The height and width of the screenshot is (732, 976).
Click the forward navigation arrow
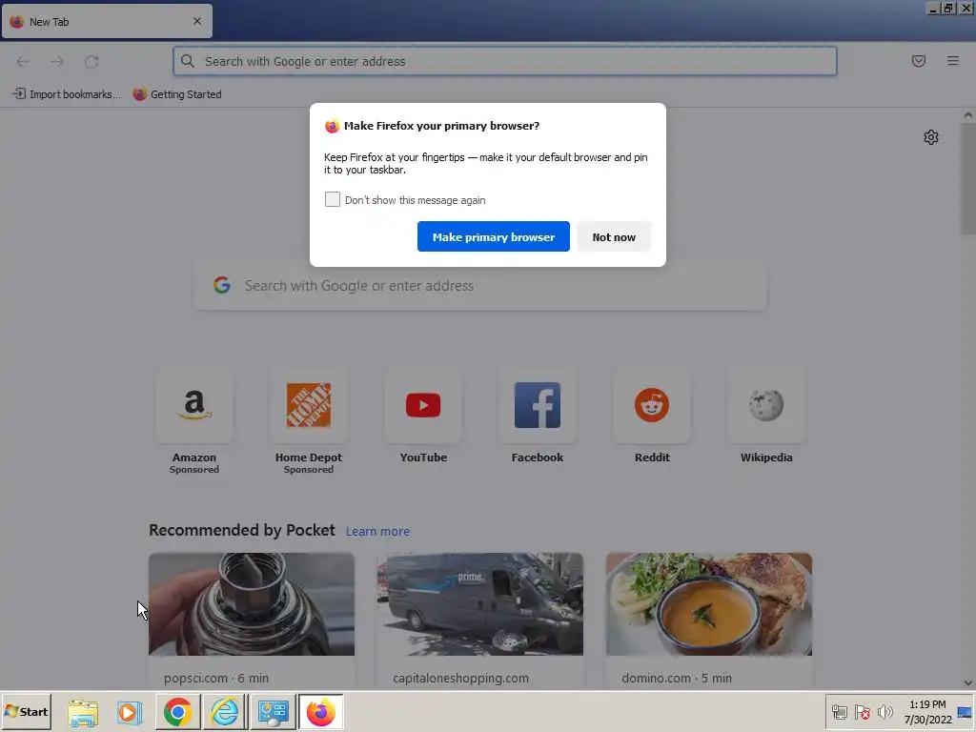point(57,61)
